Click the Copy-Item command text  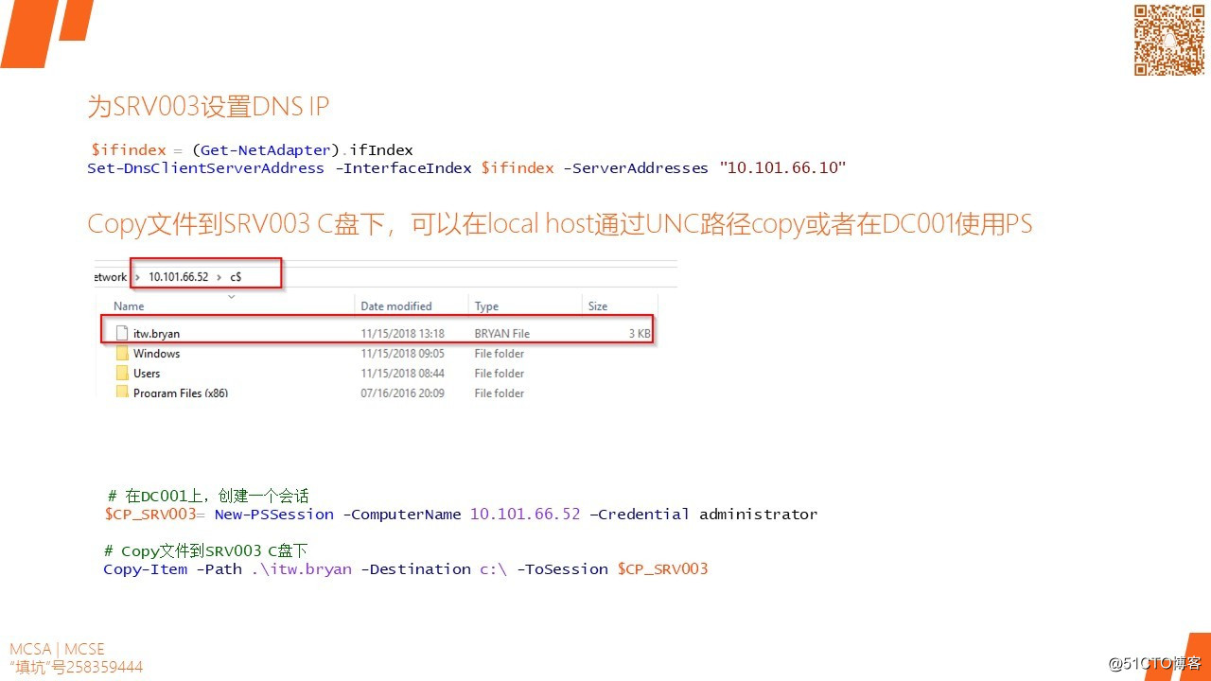point(146,568)
